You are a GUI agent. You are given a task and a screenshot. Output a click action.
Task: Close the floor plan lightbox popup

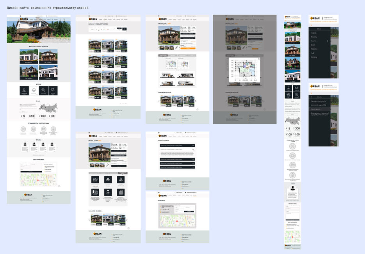259,59
